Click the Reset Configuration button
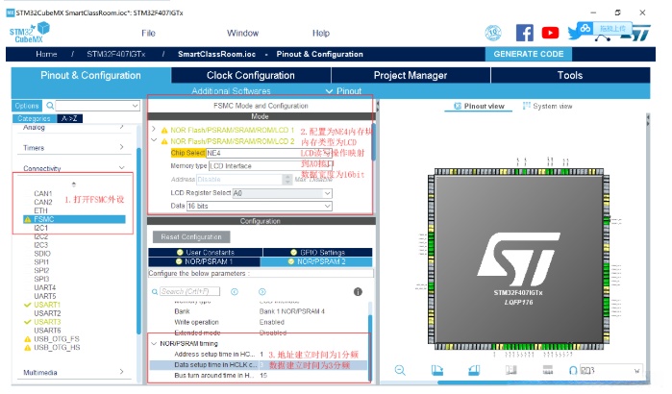The height and width of the screenshot is (394, 672). click(x=191, y=236)
